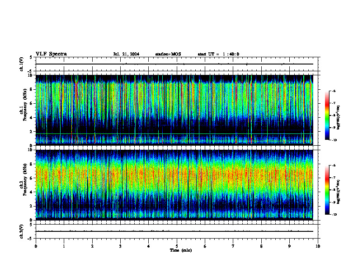
Task: Click the "-10" label on ch.2 color bar
Action: (334, 215)
